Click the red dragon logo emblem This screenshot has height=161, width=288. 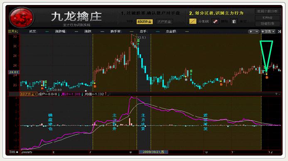(22, 17)
